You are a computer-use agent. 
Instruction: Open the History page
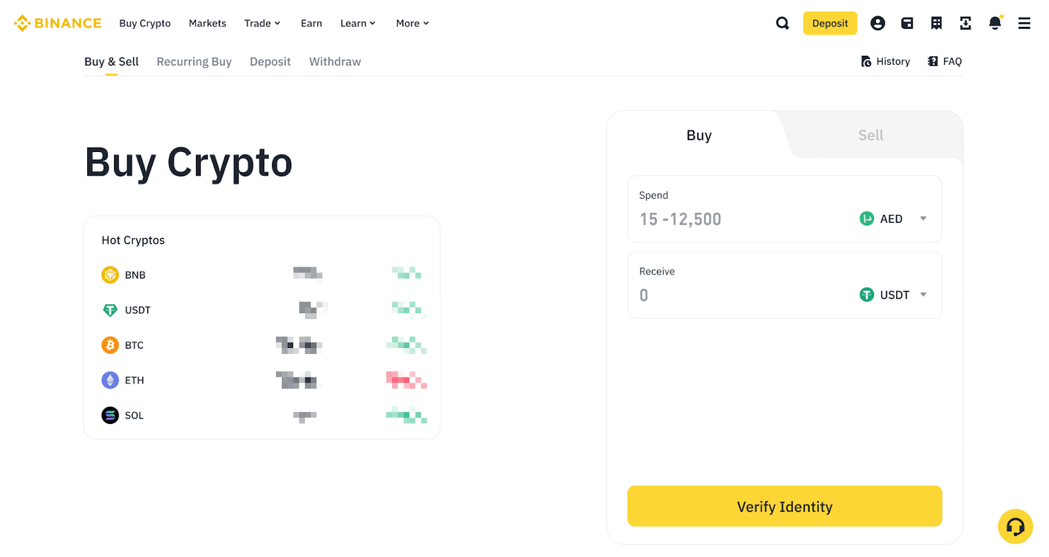[x=885, y=62]
